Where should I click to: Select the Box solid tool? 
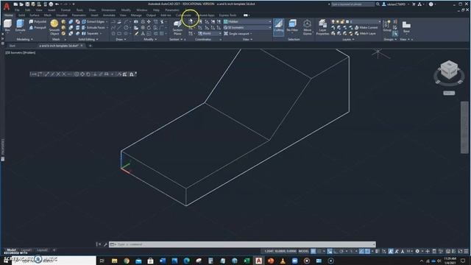[x=7, y=26]
